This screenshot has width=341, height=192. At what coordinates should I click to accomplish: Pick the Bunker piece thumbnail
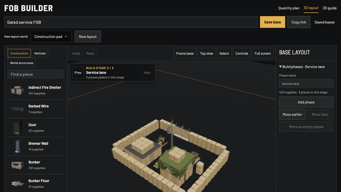[x=17, y=165]
